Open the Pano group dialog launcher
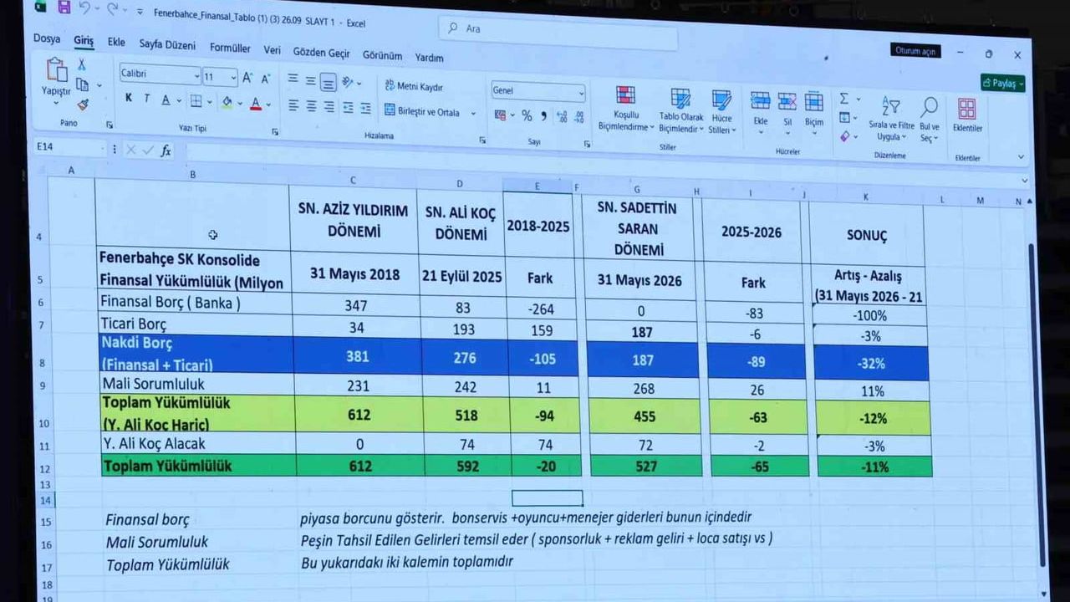1070x602 pixels. point(109,125)
